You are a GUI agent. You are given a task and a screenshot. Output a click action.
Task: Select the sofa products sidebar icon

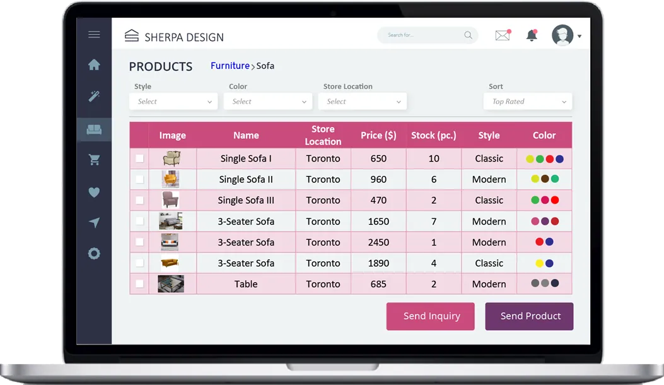94,129
